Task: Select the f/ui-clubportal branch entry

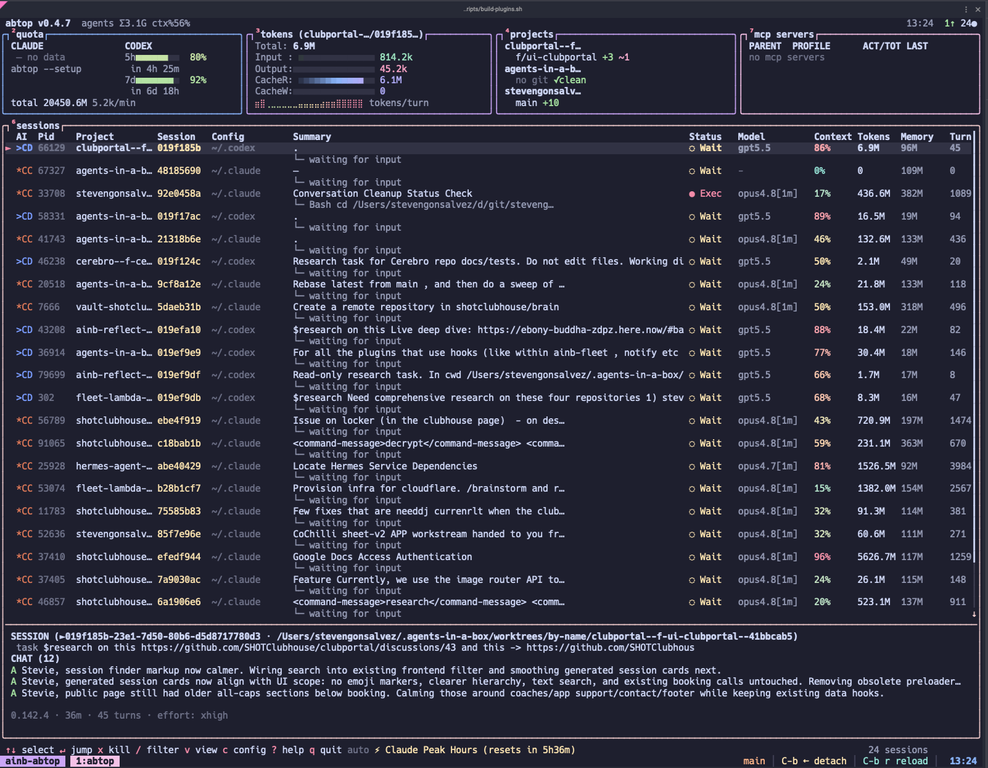Action: click(556, 57)
